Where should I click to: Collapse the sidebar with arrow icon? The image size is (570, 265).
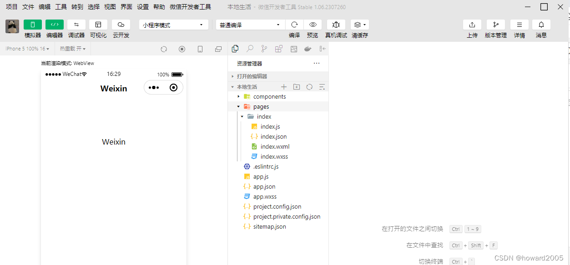323,49
